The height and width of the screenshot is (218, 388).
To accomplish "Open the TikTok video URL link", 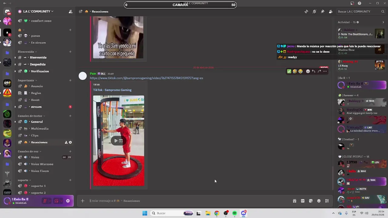I will pos(146,78).
